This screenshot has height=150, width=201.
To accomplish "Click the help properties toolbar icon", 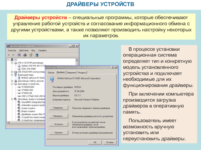I will pyautogui.click(x=31, y=55).
